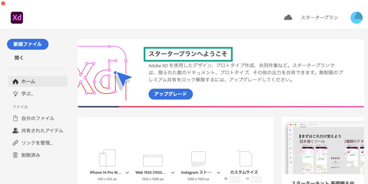Click the スタータープラン label in header
368x184 pixels.
(x=319, y=18)
